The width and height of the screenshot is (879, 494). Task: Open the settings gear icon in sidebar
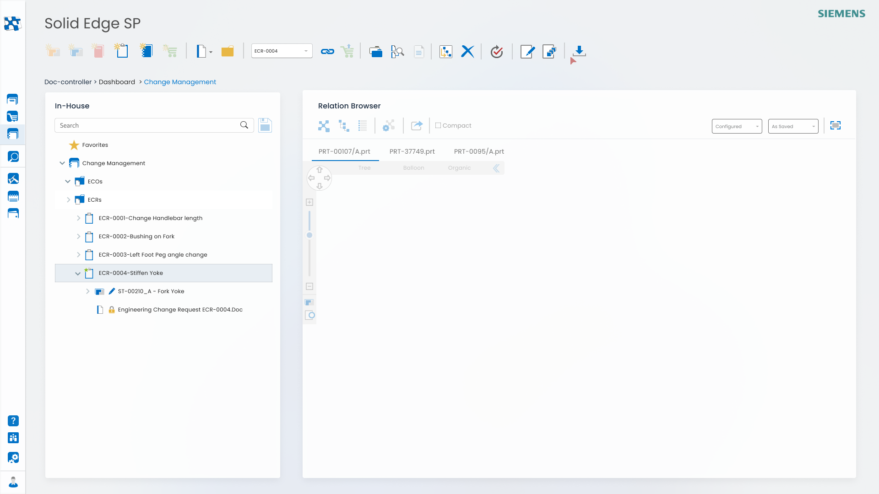click(13, 457)
